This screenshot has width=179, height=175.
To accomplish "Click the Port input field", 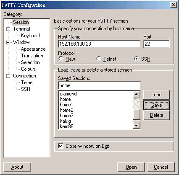I will pyautogui.click(x=156, y=44).
